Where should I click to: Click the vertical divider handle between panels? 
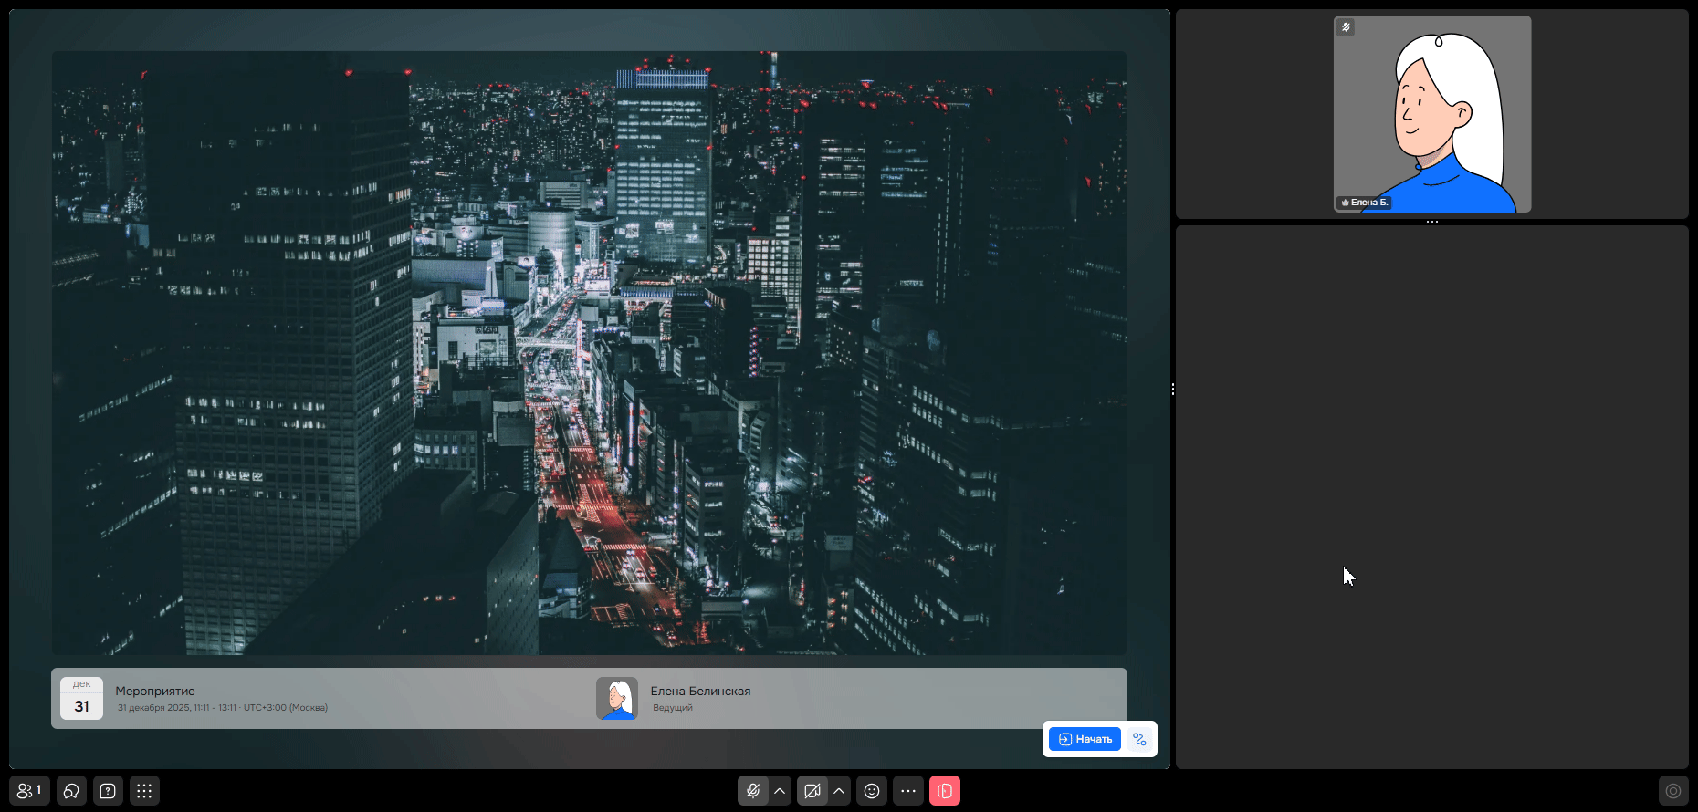tap(1173, 390)
